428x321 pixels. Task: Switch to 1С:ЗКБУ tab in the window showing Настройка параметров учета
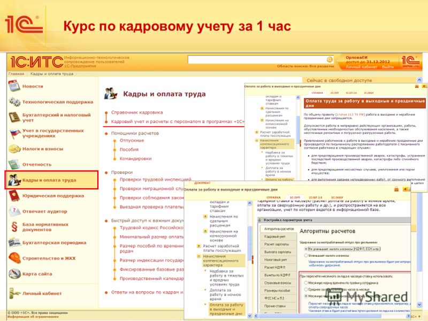337,197
